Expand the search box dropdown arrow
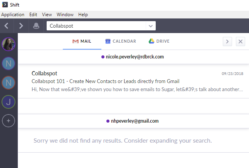 click(x=151, y=26)
